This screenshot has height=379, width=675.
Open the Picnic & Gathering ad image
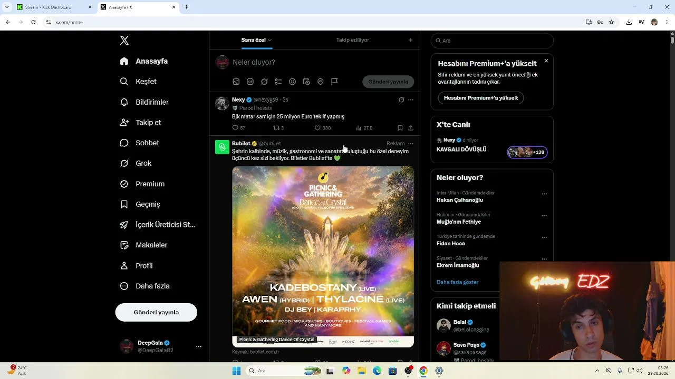[323, 257]
